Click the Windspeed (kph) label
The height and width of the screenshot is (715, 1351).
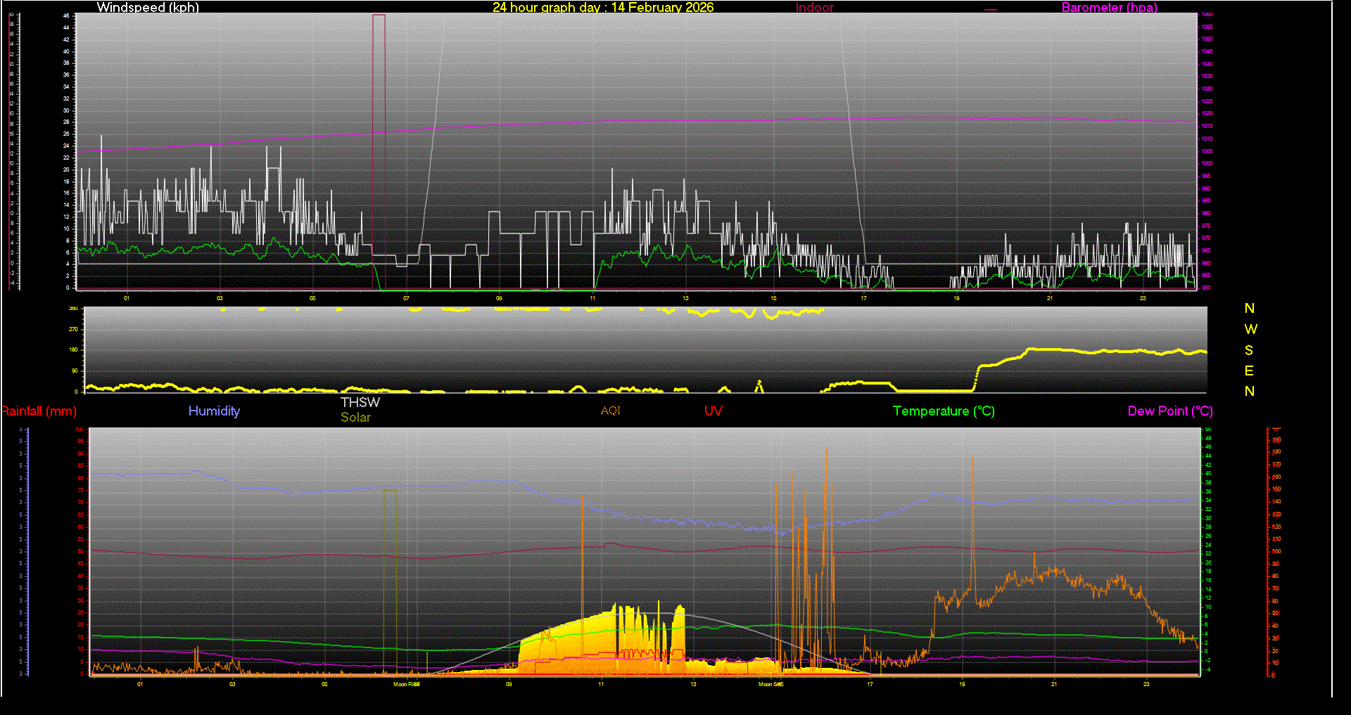pyautogui.click(x=148, y=8)
